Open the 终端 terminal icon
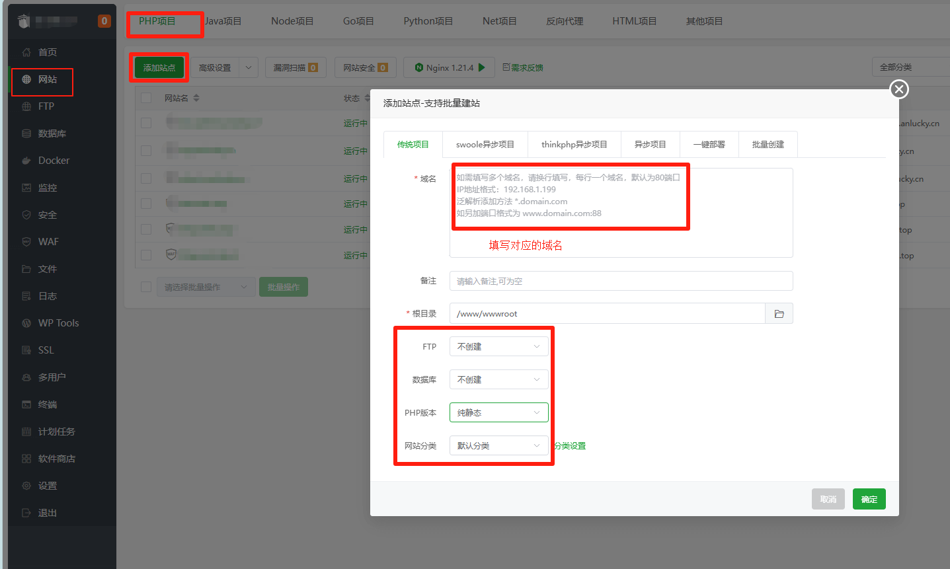This screenshot has width=950, height=569. coord(26,404)
